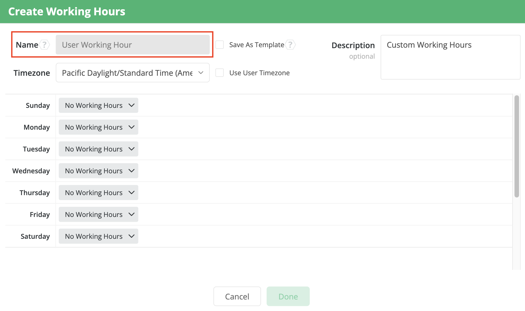Click the Cancel button
Screen dimensions: 525x311
(x=237, y=296)
